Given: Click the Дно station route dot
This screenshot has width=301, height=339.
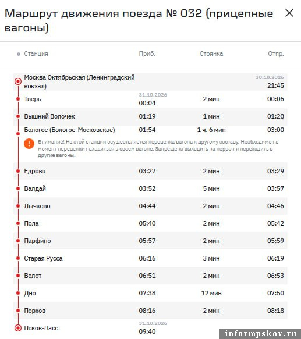Looking at the screenshot, I should tap(18, 293).
